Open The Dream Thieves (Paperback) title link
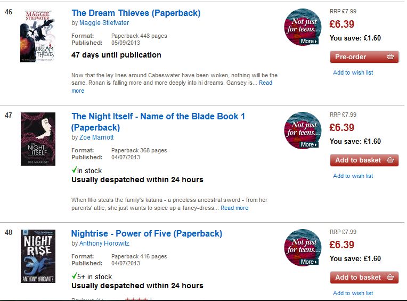407x301 pixels. (136, 13)
